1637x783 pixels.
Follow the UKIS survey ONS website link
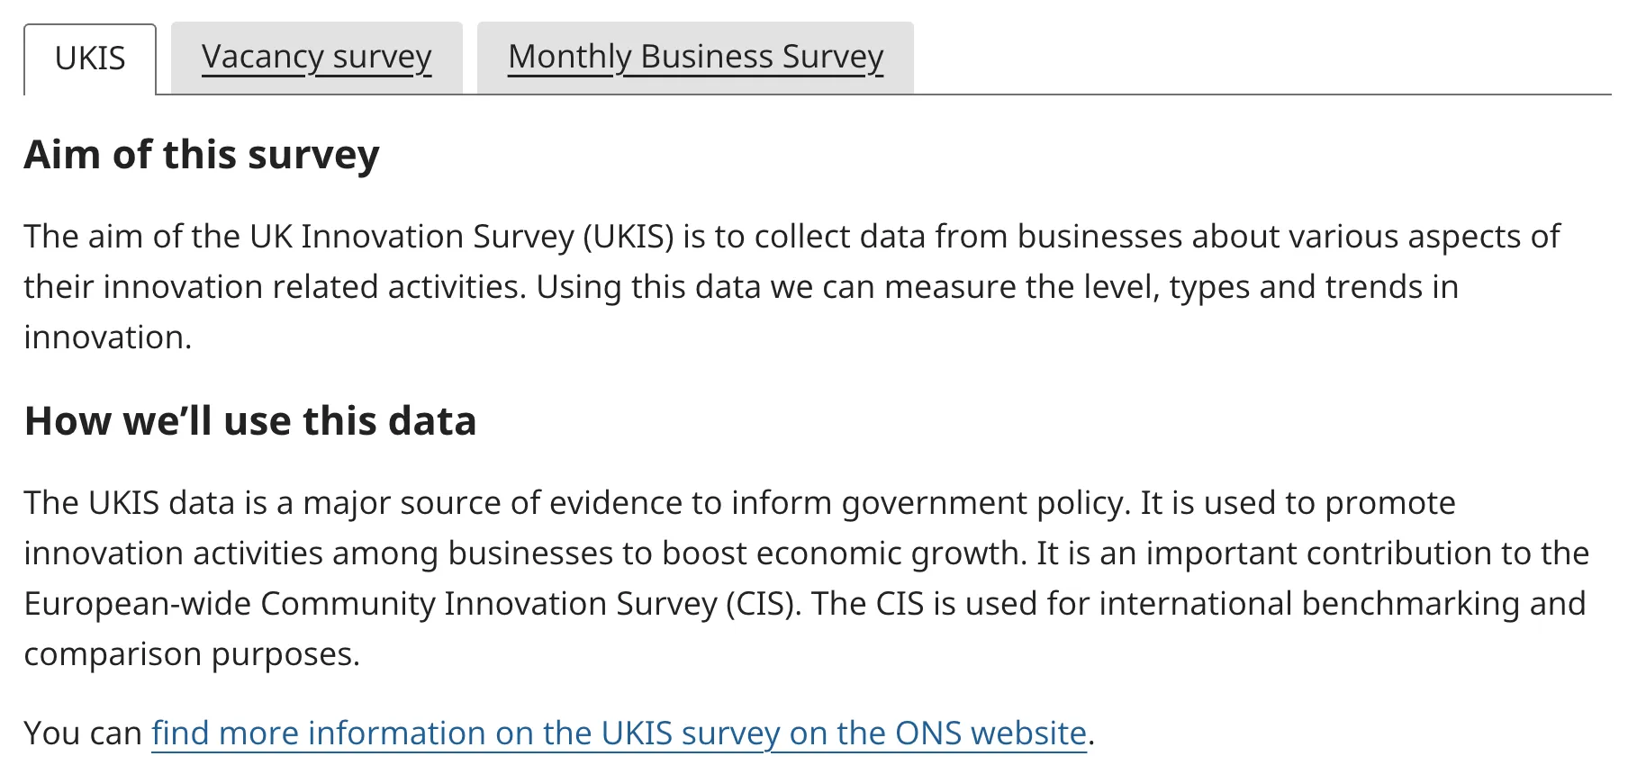(x=619, y=733)
